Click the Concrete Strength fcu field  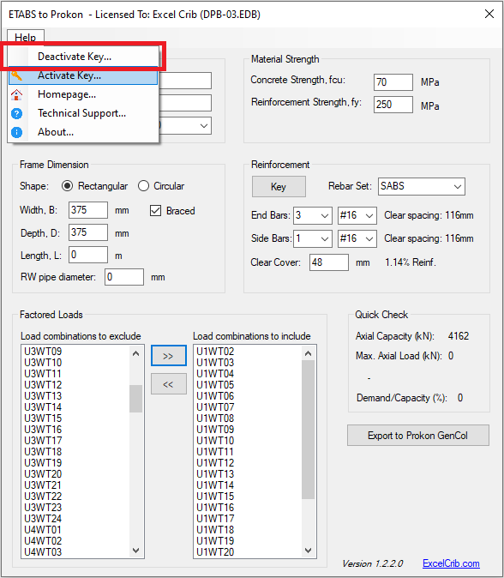[393, 81]
